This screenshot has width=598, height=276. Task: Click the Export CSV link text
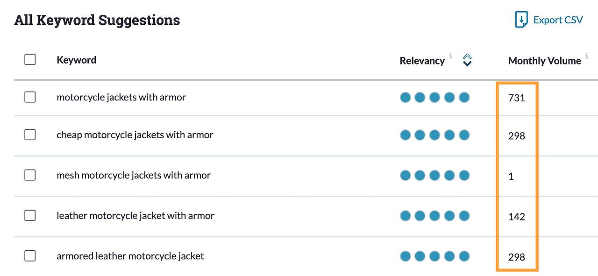tap(558, 20)
